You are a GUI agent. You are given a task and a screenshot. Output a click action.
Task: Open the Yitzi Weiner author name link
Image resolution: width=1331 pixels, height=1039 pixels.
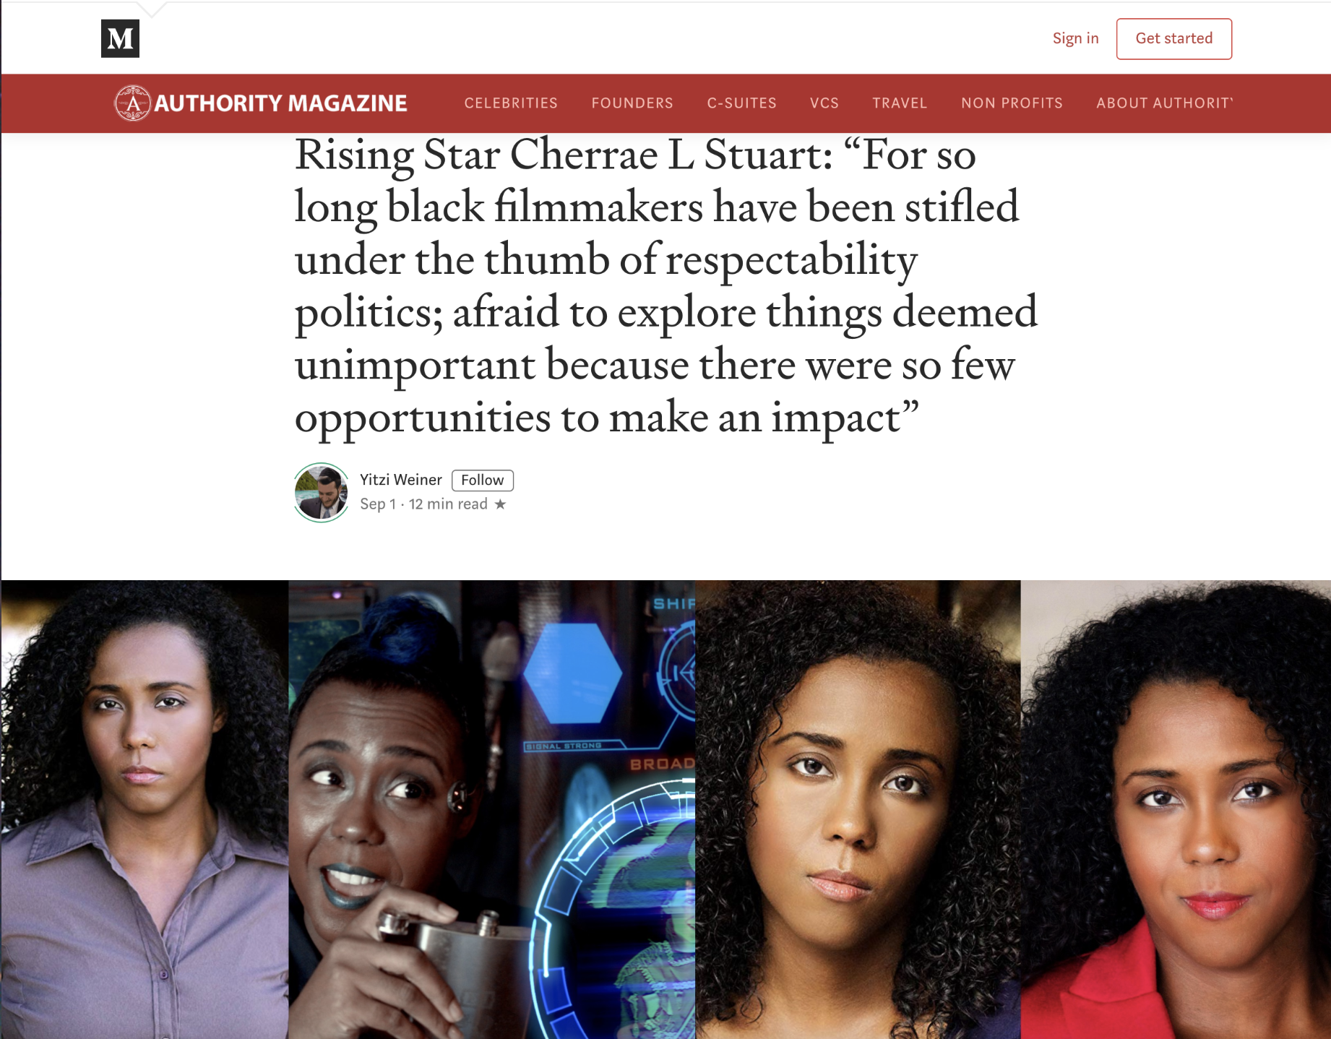[401, 480]
